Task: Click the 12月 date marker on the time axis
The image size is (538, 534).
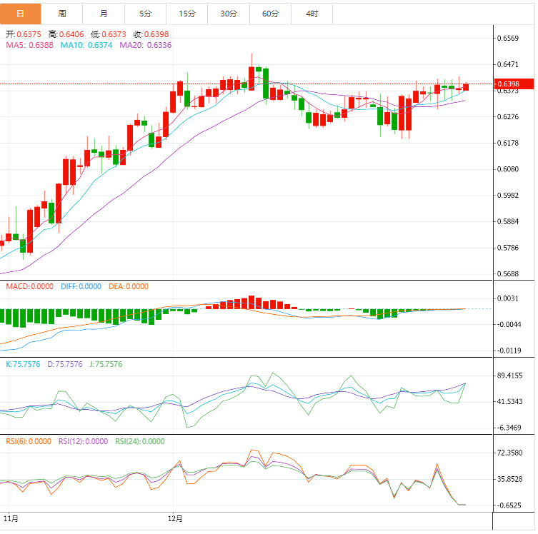Action: [175, 517]
